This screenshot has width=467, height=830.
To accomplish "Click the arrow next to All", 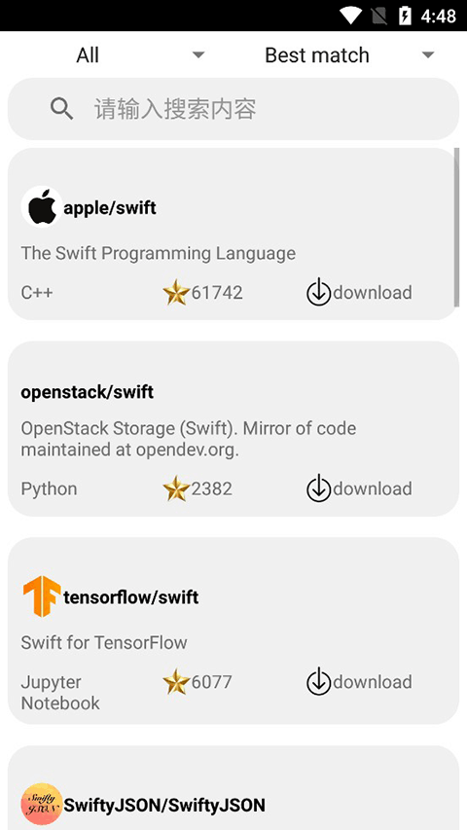I will (x=198, y=54).
